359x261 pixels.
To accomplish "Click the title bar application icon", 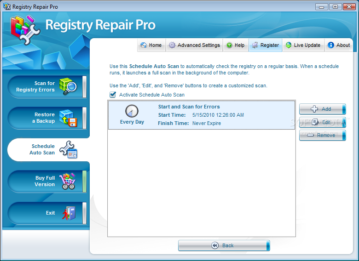I will point(7,6).
